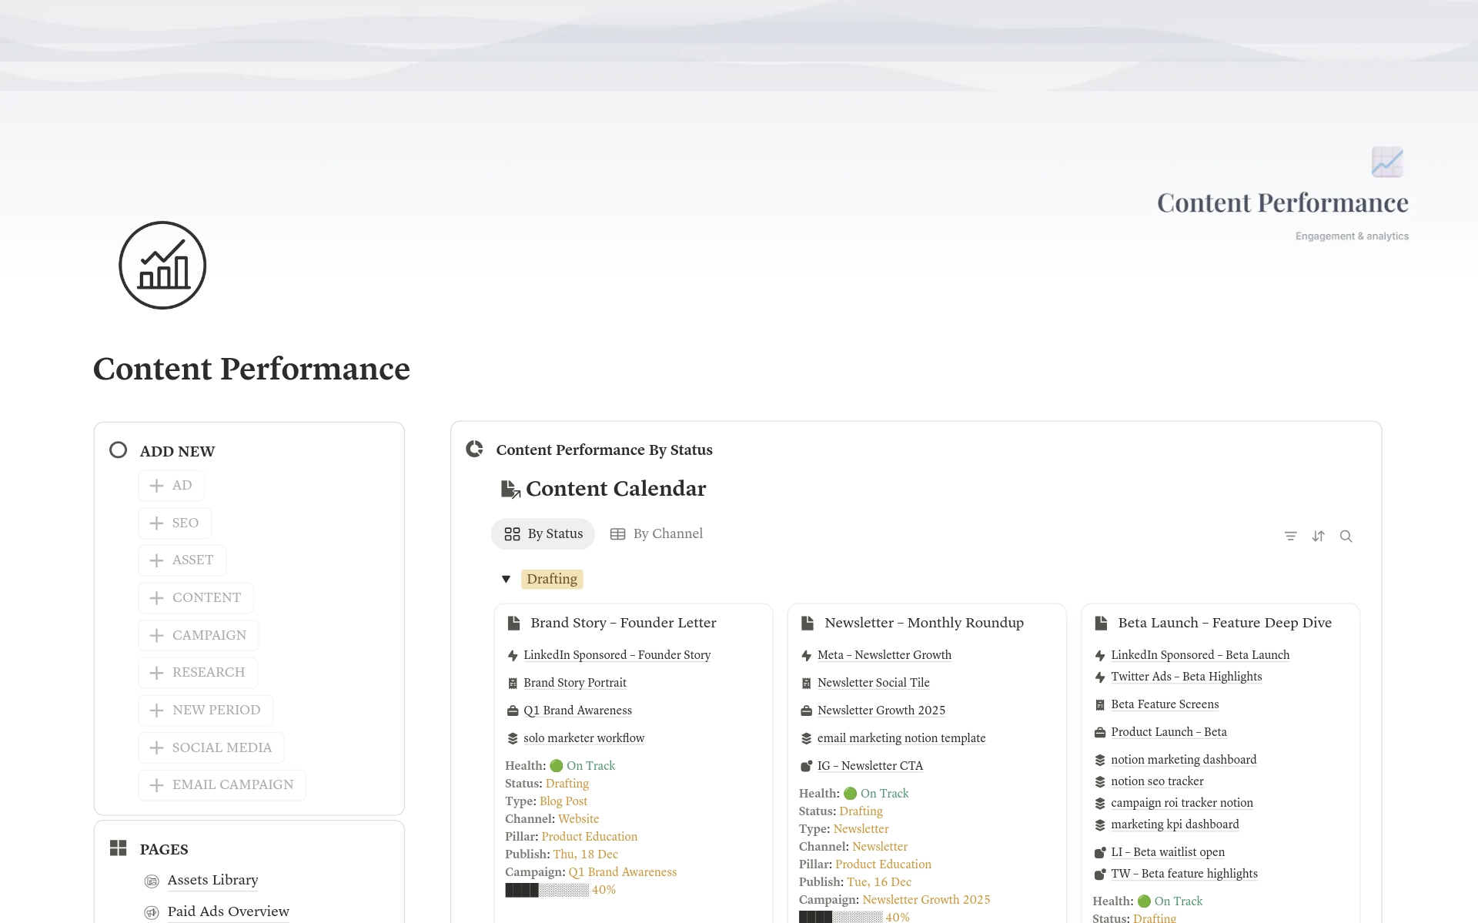The image size is (1478, 923).
Task: Click the Content Calendar linked page icon
Action: click(510, 489)
